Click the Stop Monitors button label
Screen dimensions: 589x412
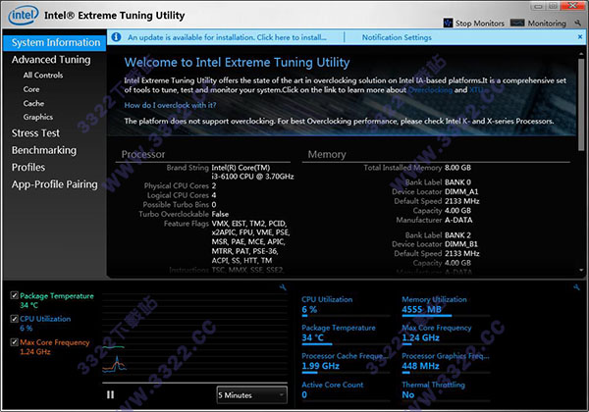point(480,24)
